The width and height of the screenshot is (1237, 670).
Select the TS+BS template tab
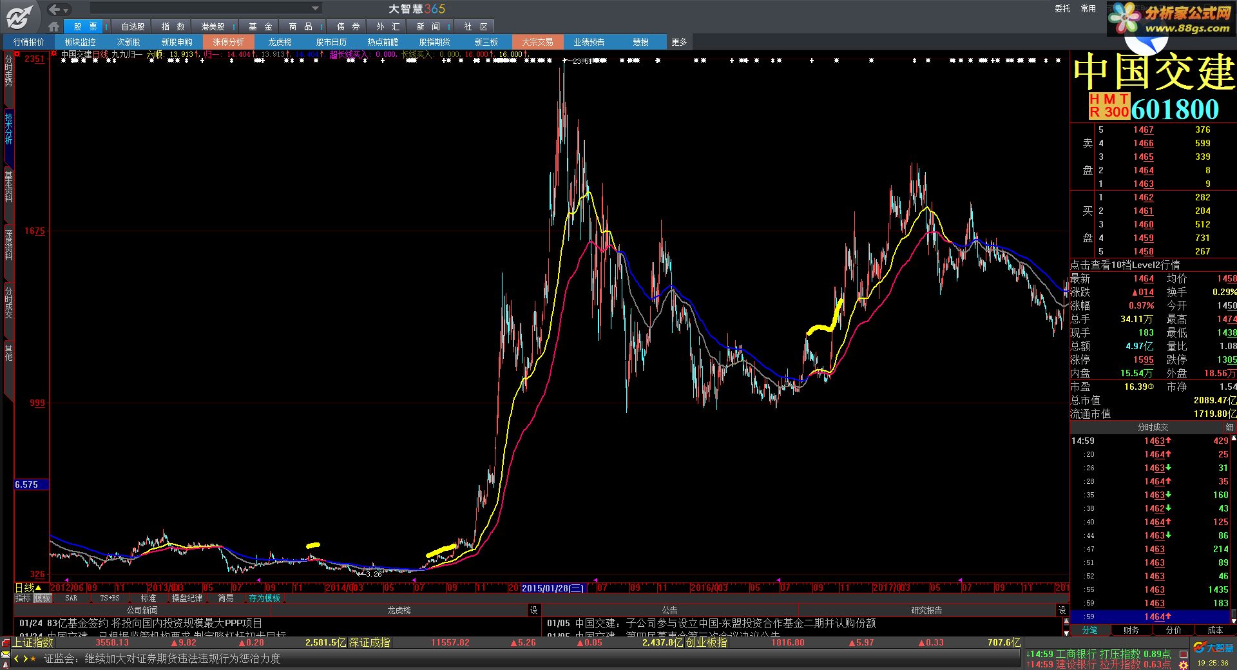[110, 598]
